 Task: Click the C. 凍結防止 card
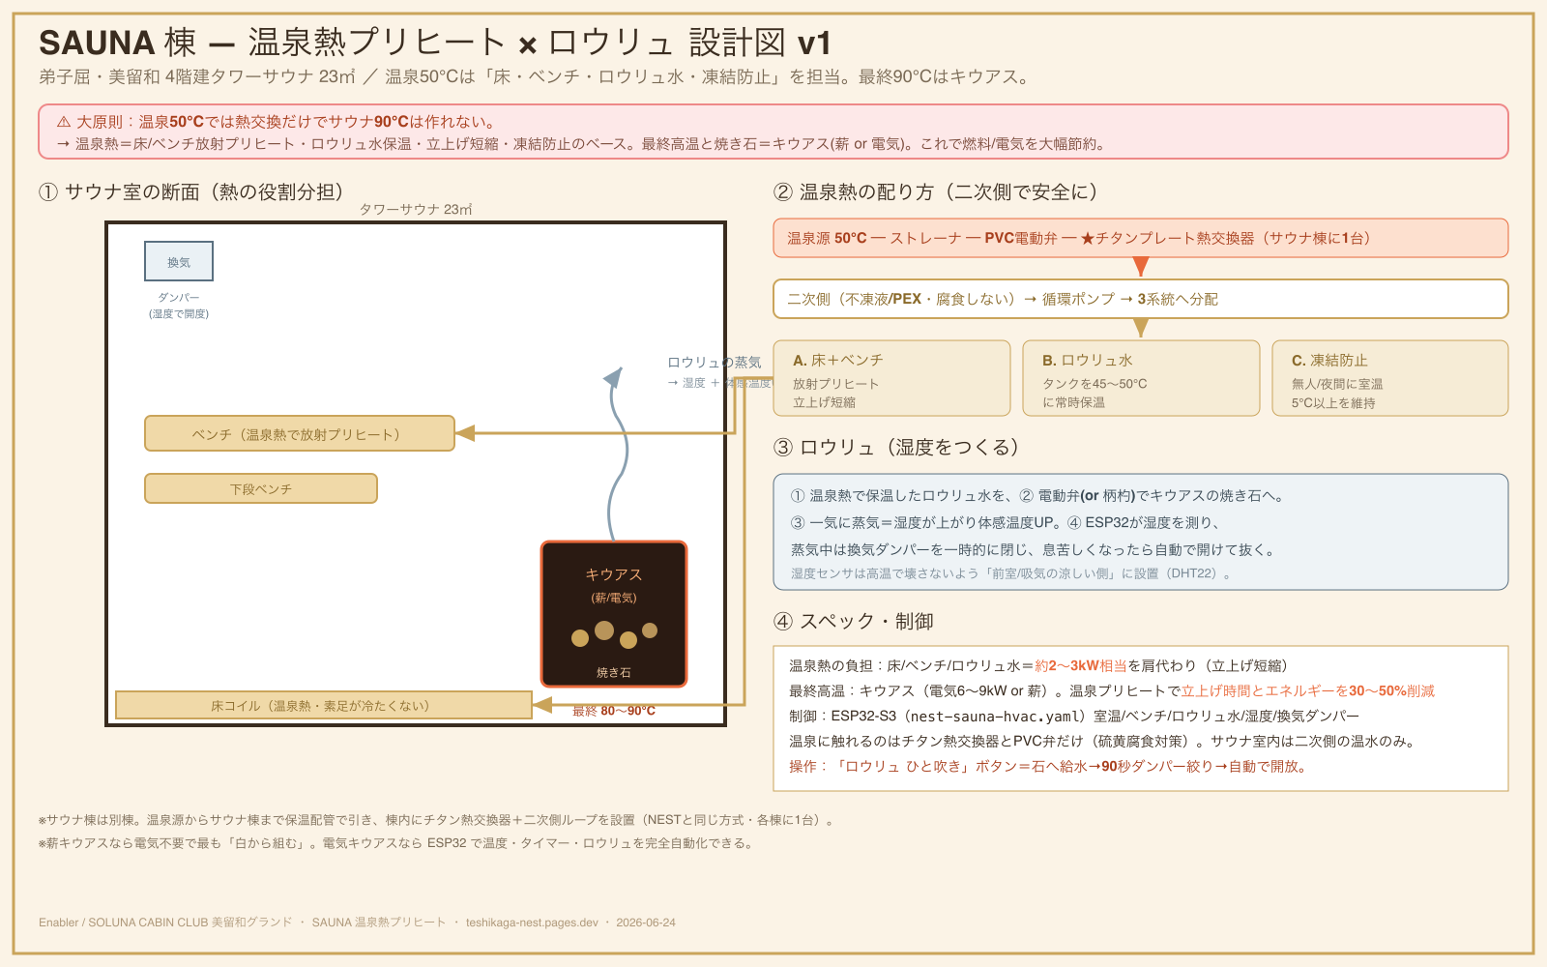[1390, 378]
